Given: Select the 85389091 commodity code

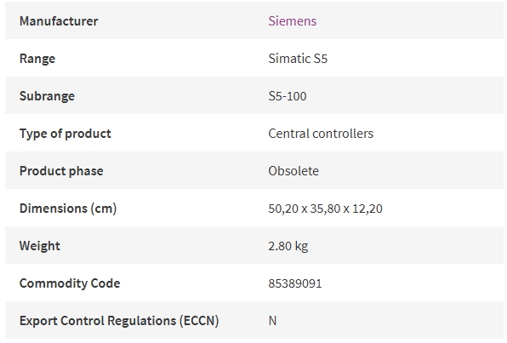Looking at the screenshot, I should 295,283.
